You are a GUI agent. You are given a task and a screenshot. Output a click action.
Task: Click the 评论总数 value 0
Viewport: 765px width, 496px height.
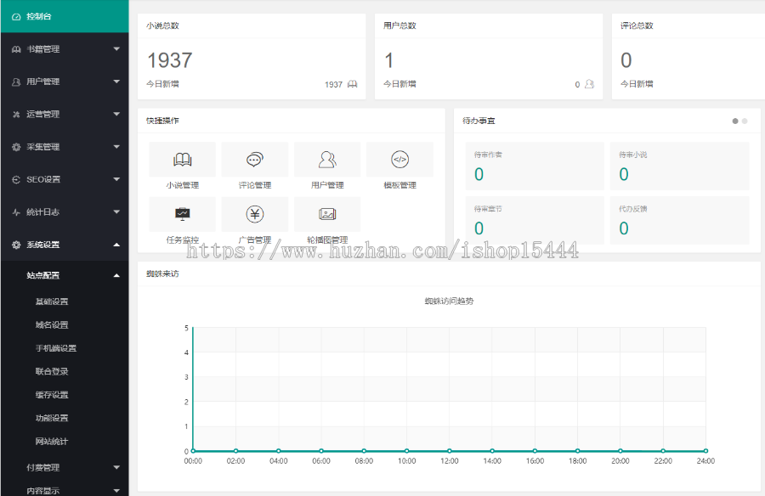click(x=626, y=60)
